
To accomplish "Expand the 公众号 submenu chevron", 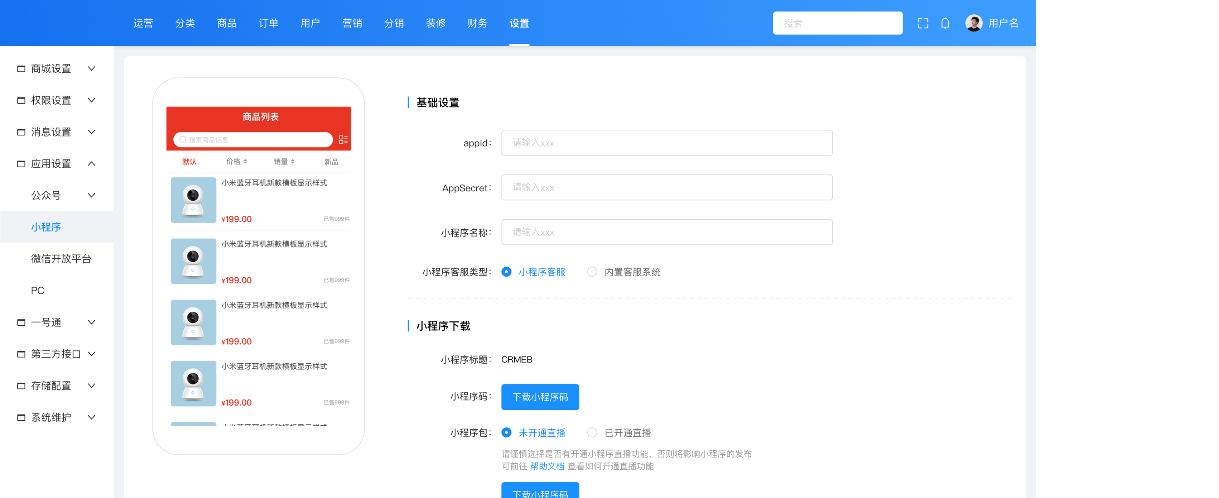I will (92, 195).
